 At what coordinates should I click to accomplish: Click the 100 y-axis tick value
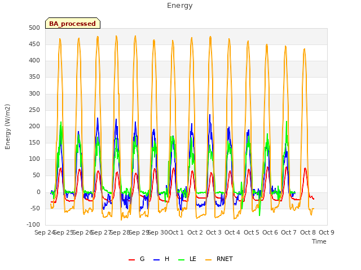[34, 159]
